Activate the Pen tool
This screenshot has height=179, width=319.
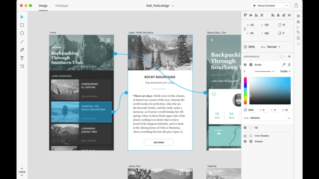22,50
